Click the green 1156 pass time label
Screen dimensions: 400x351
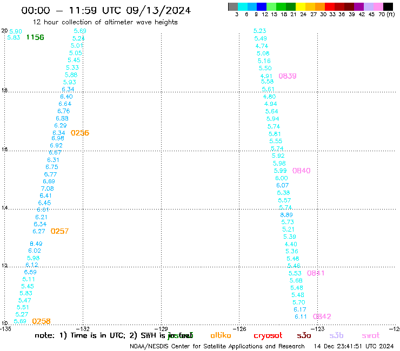click(x=35, y=37)
